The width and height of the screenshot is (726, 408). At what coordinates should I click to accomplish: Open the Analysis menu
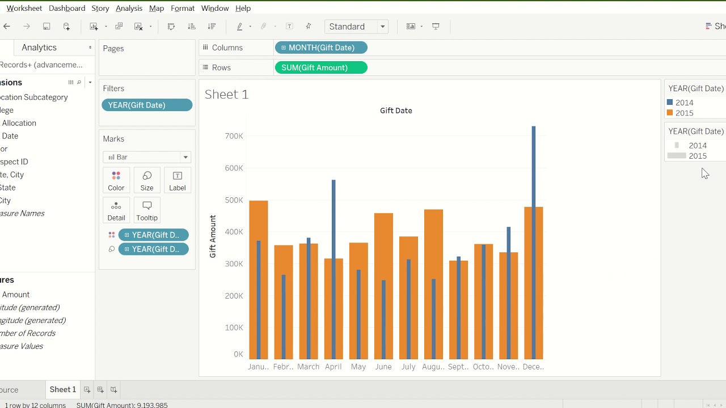pyautogui.click(x=129, y=8)
